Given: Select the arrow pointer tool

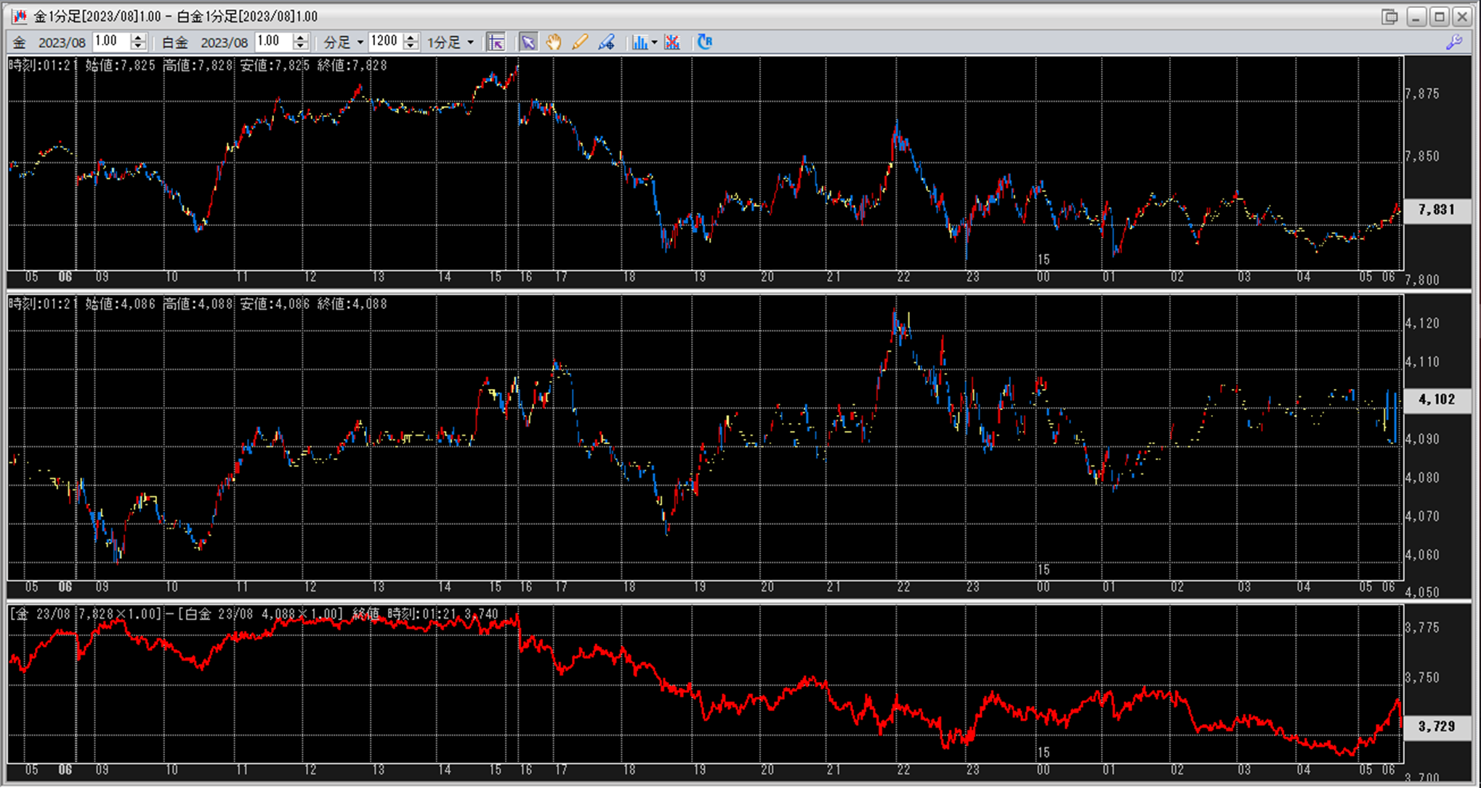Looking at the screenshot, I should click(528, 42).
